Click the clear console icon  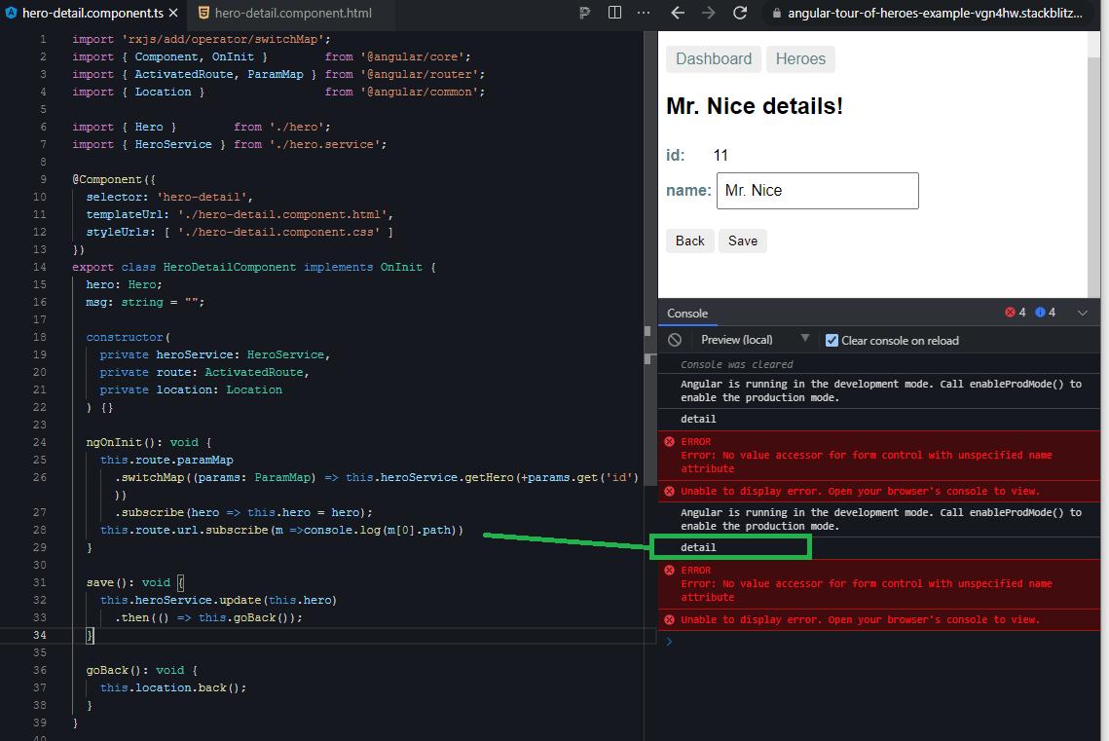[673, 339]
